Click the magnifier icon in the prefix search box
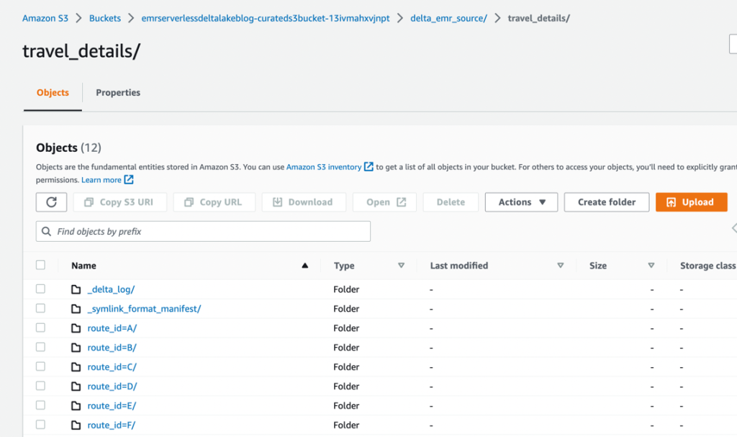737x437 pixels. [x=46, y=231]
